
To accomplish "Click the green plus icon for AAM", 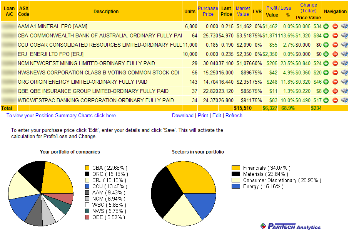I will click(x=326, y=26).
